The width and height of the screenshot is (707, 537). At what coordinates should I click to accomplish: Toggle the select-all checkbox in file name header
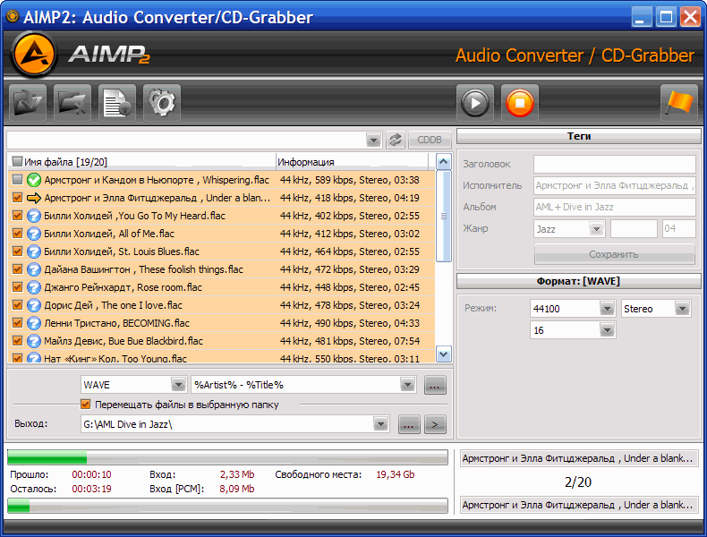17,162
